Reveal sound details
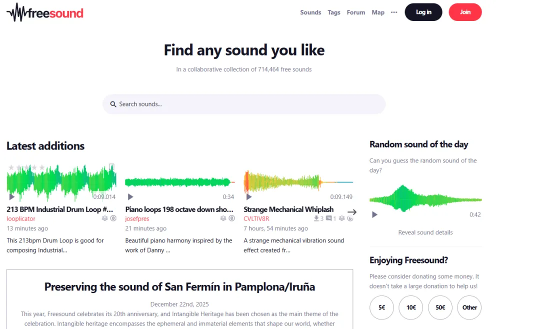Screen dimensions: 540x329 pyautogui.click(x=425, y=232)
